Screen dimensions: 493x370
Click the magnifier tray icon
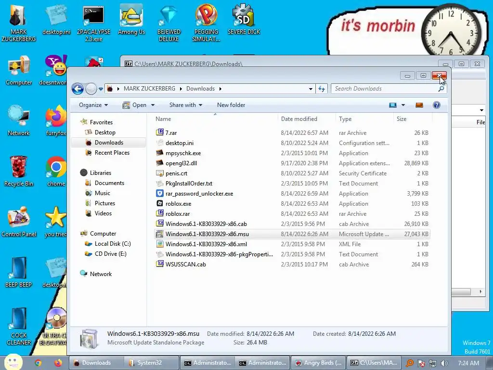pos(409,363)
